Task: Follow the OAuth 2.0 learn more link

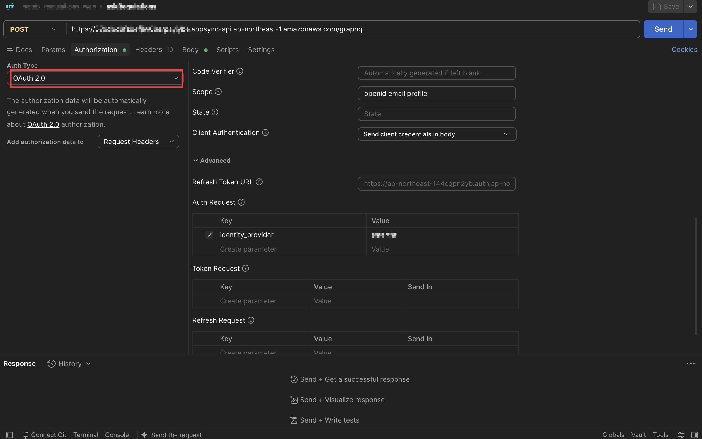Action: [43, 124]
